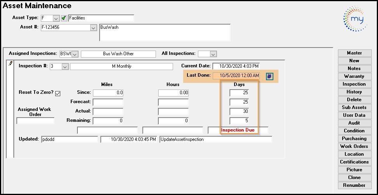Screen dimensions: 378x195
Task: Click the Renumber button
Action: [354, 185]
